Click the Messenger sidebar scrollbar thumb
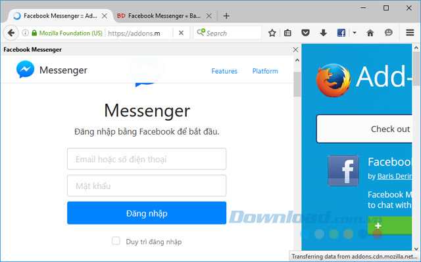Image resolution: width=421 pixels, height=262 pixels. click(x=297, y=84)
